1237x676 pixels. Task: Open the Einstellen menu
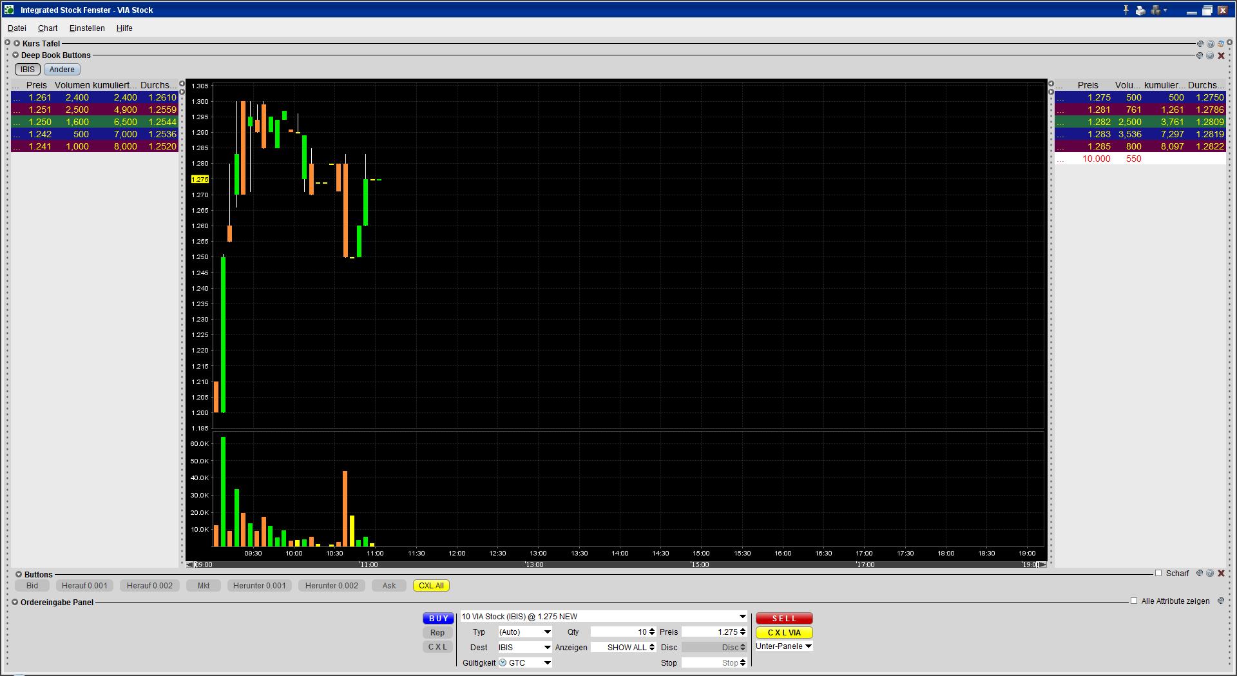tap(87, 28)
